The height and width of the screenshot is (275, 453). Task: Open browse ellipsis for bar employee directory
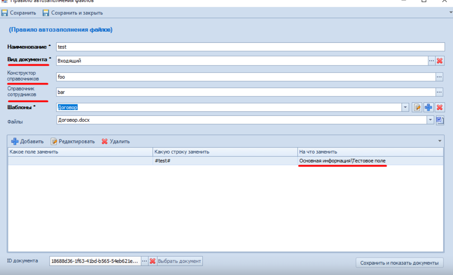point(439,92)
